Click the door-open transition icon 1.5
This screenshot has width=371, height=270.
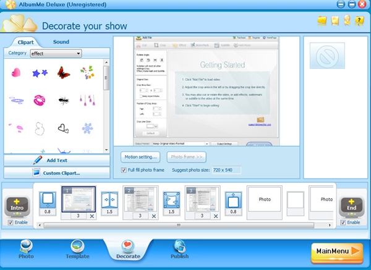[x=109, y=200]
